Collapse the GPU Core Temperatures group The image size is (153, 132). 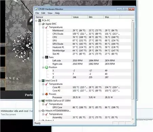pos(43,104)
